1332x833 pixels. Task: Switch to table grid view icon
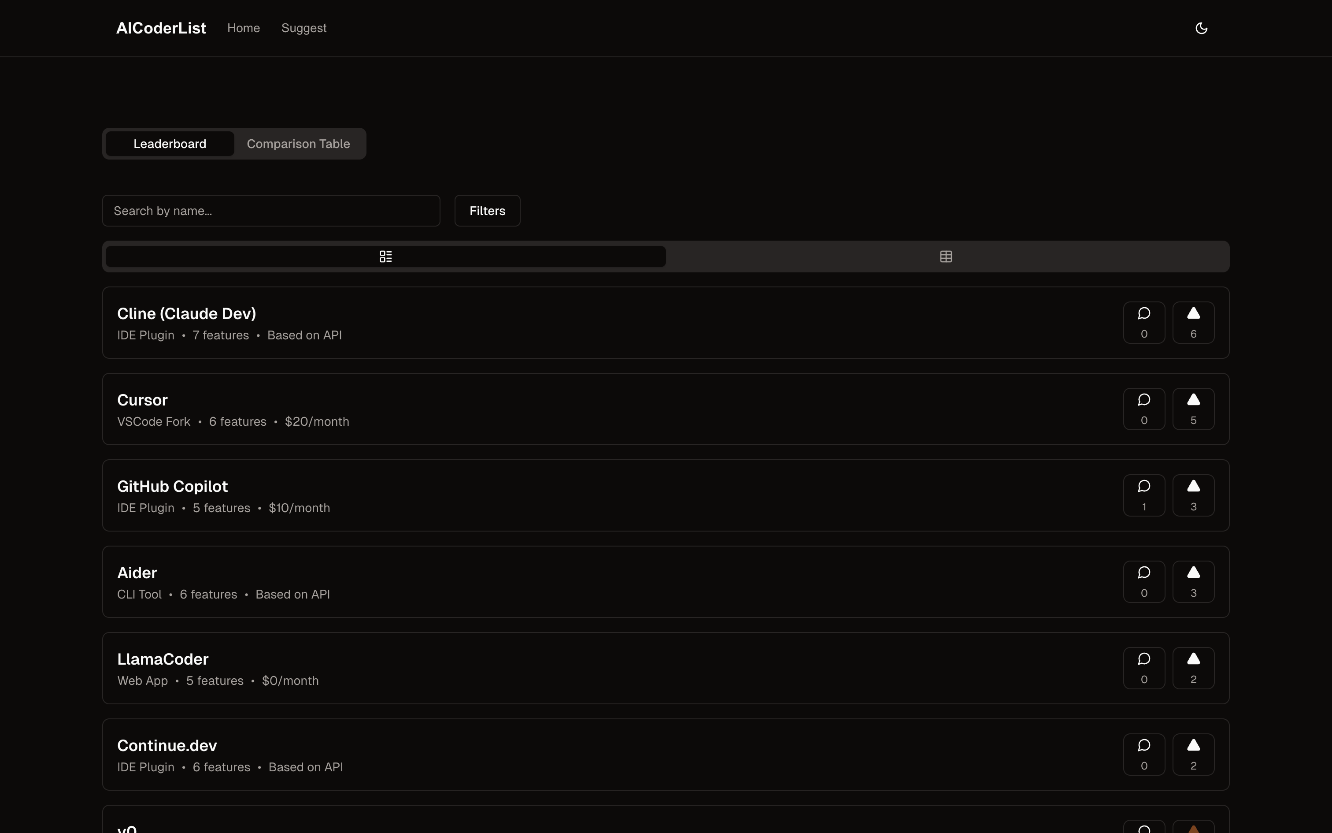pos(946,257)
